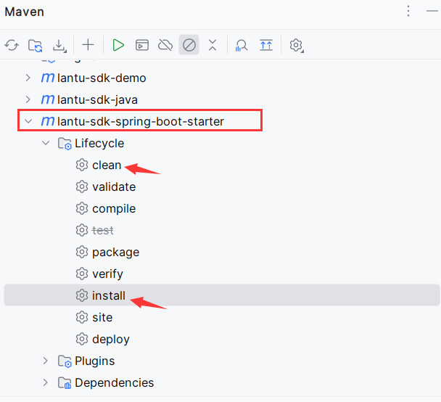Click gear icon beside site
The image size is (441, 402).
tap(82, 317)
